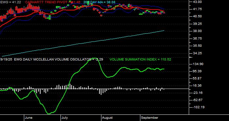Click the 34.25 price axis value
Screen dimensions: 229x121
[197, 53]
